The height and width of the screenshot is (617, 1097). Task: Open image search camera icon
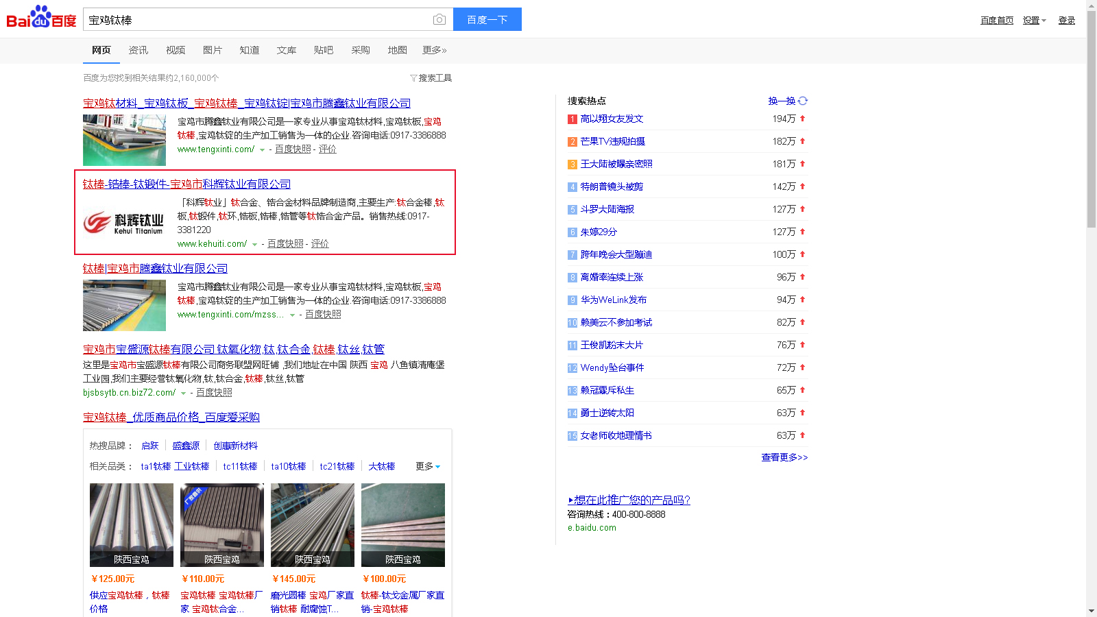pyautogui.click(x=439, y=20)
